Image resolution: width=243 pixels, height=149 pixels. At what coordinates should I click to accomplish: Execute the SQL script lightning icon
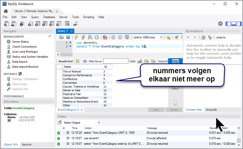tap(77, 37)
